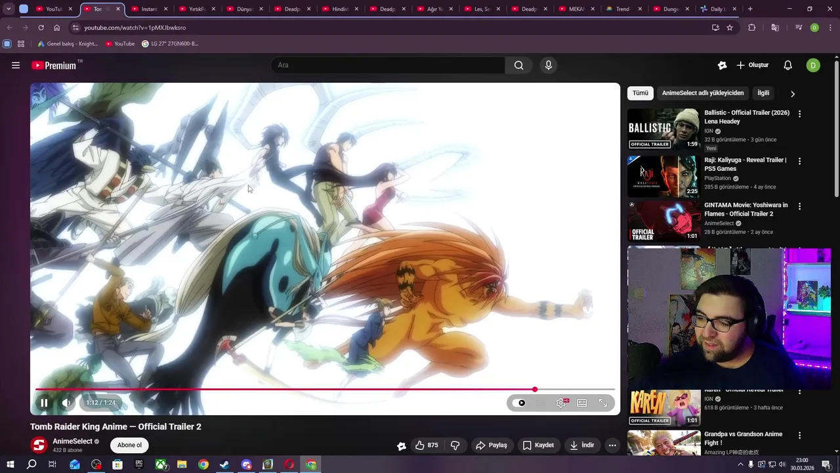Open player settings gear icon

561,403
